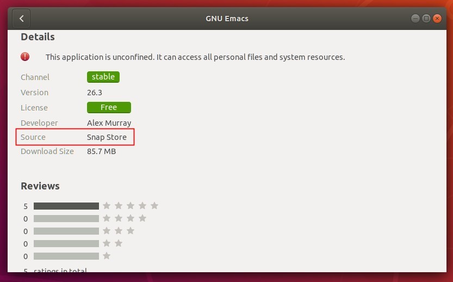
Task: Click the five-star icon row
Action: point(131,206)
